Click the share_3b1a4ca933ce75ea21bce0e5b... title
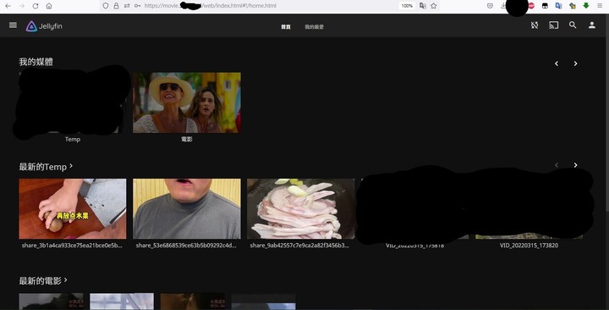Viewport: 609px width, 310px height. 72,246
